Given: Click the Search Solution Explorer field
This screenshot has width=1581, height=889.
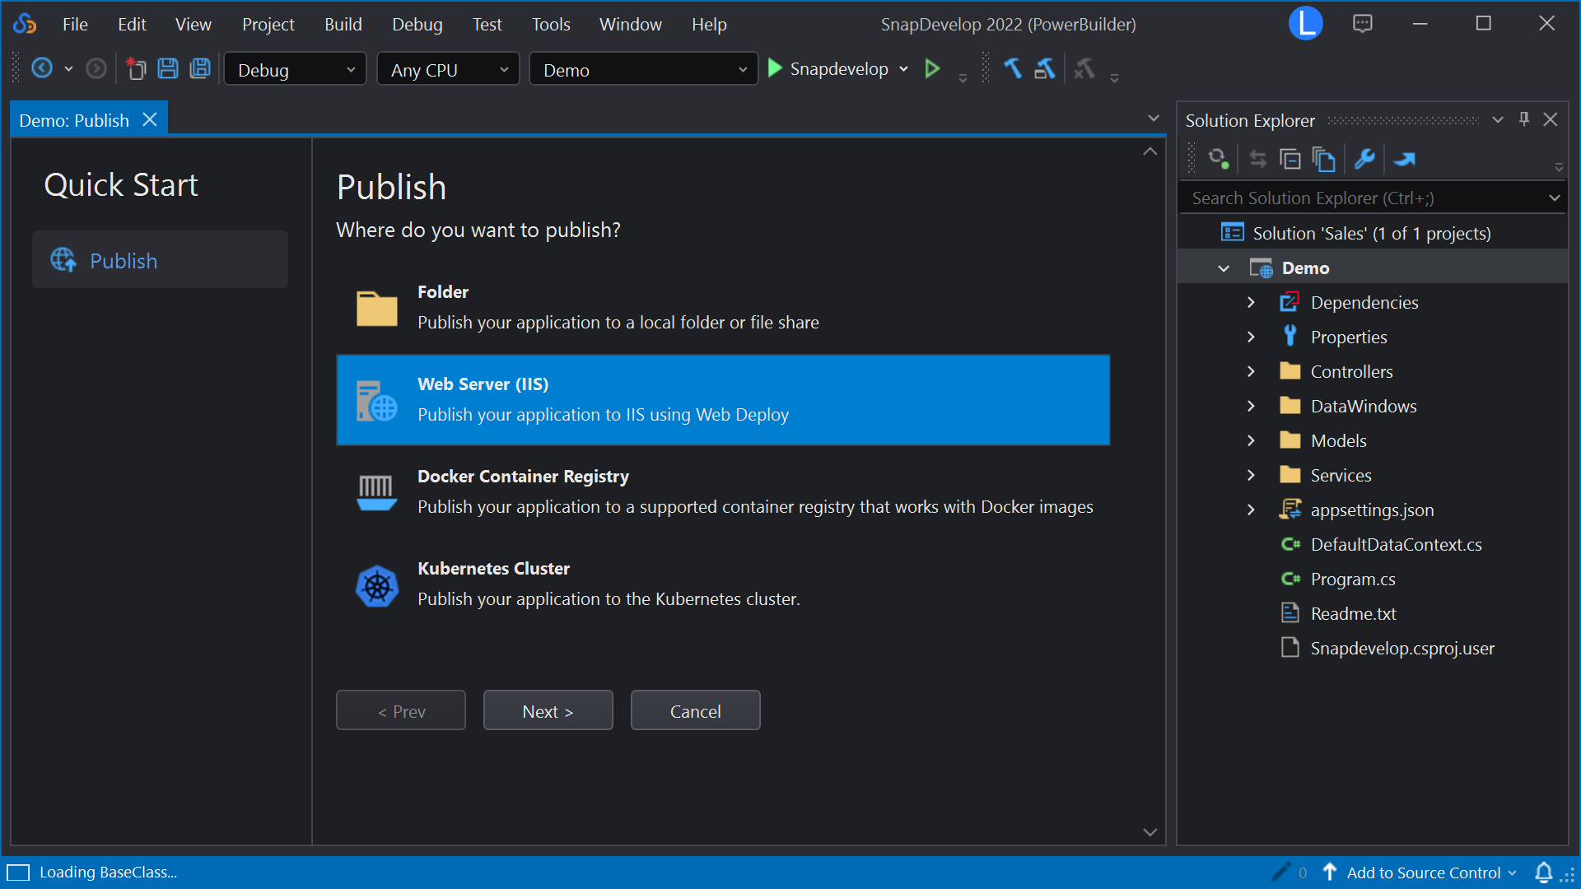Looking at the screenshot, I should (x=1363, y=198).
